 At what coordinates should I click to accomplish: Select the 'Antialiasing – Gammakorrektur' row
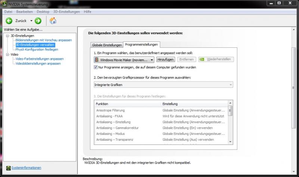click(x=161, y=128)
